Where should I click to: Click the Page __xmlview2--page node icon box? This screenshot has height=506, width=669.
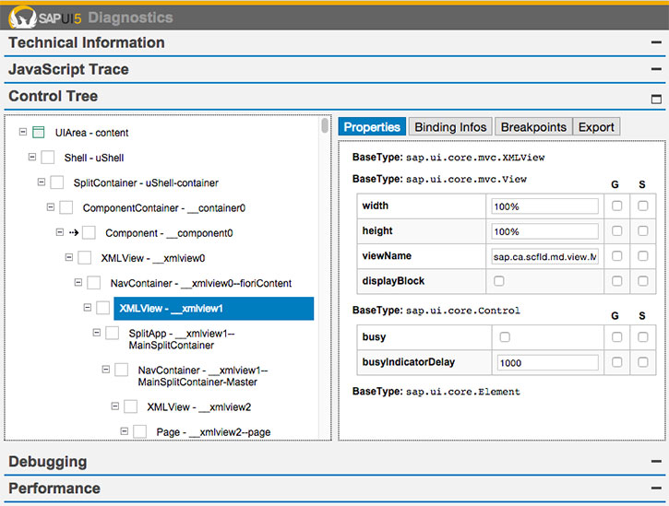[140, 431]
